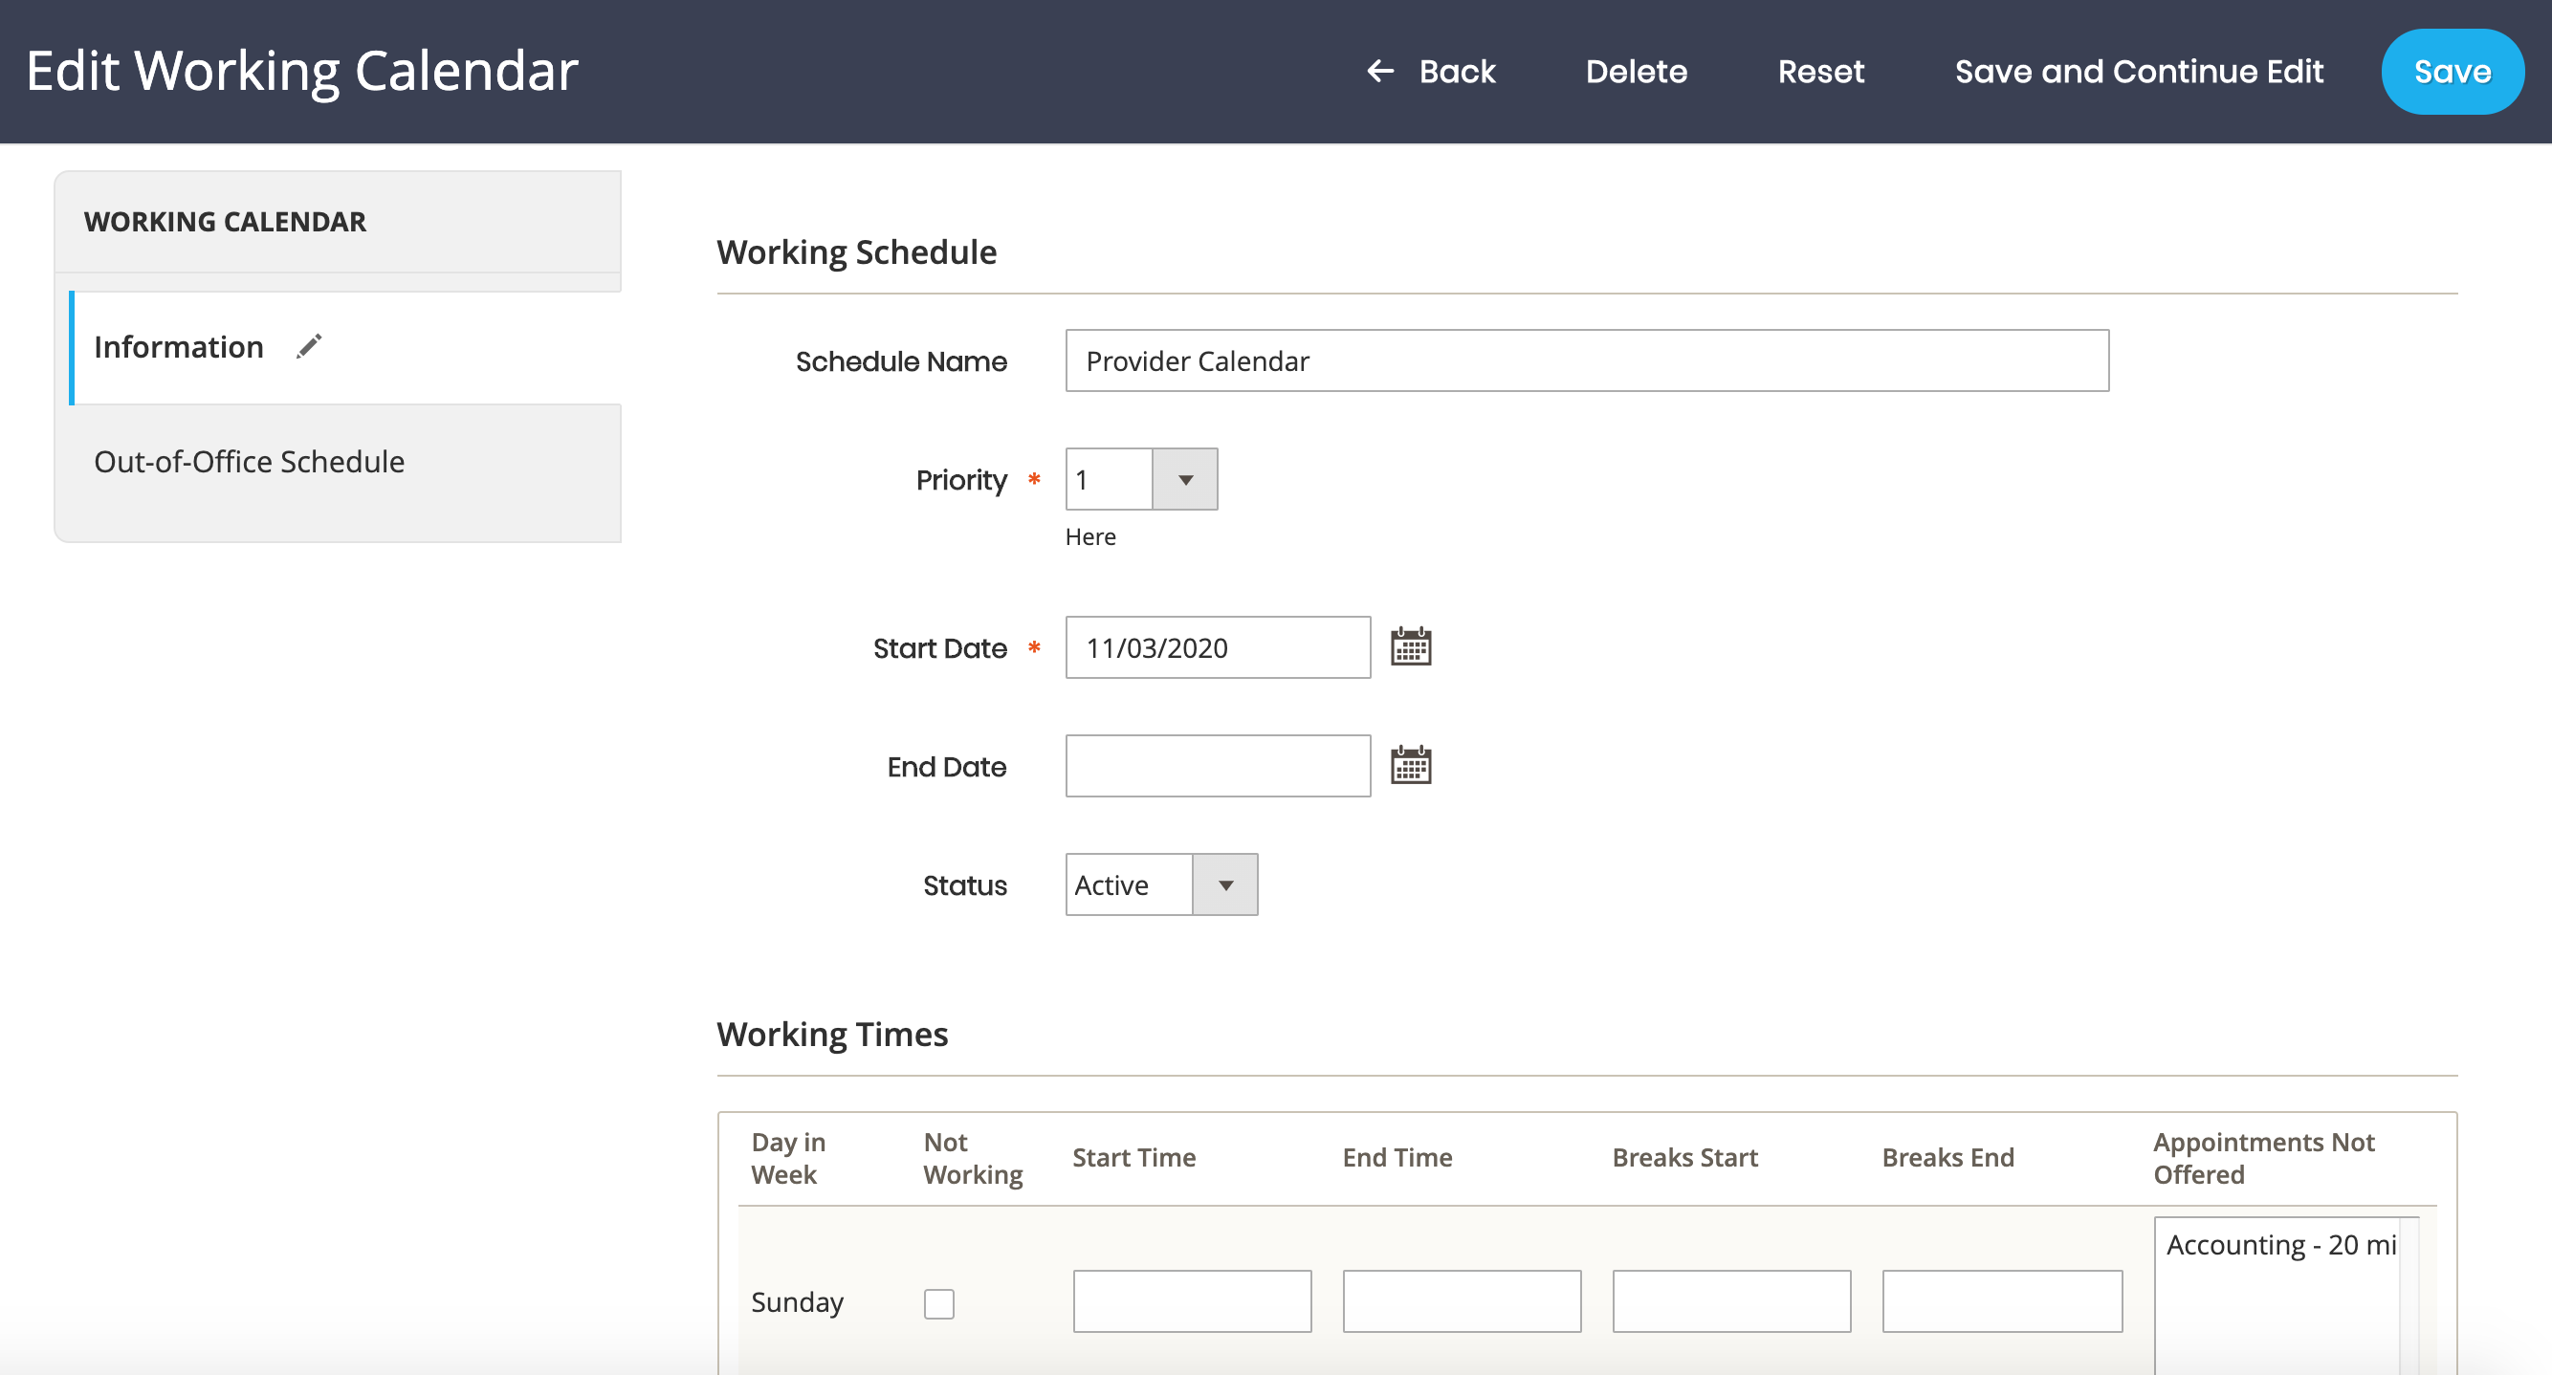Click Sunday's Start Time field

1192,1301
